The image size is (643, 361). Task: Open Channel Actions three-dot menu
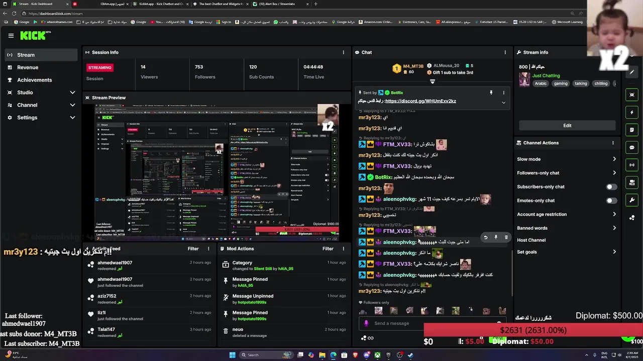point(613,143)
